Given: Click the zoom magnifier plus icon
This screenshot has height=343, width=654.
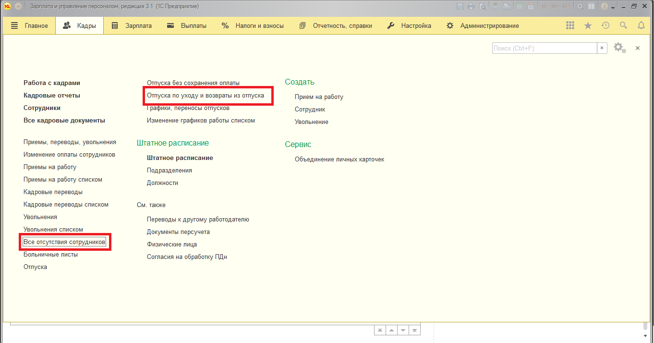Looking at the screenshot, I should click(x=580, y=6).
